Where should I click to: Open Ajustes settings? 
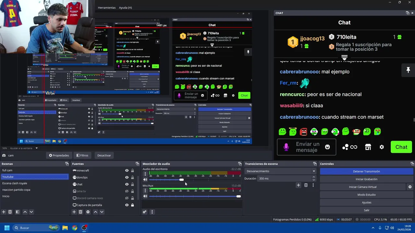(x=366, y=202)
